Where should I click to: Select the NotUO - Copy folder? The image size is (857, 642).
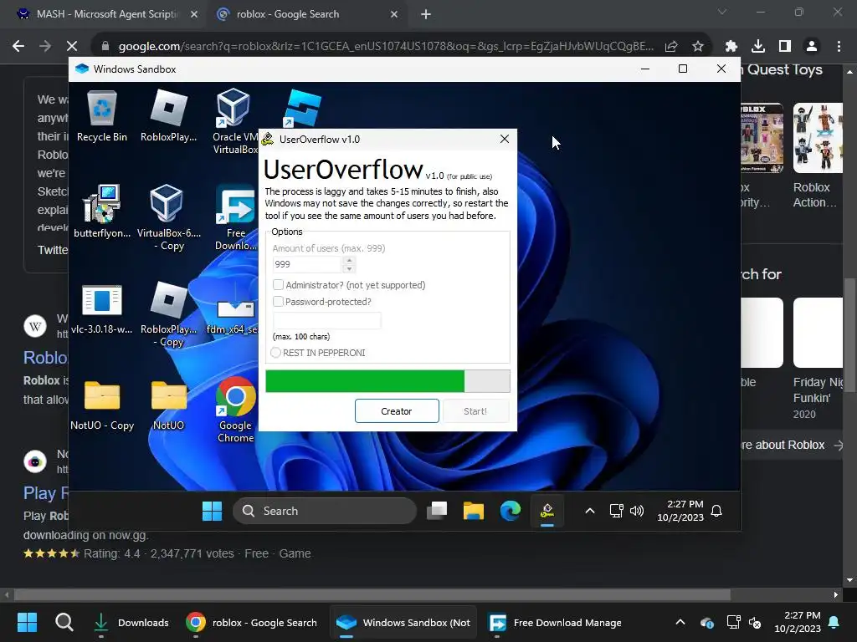101,405
